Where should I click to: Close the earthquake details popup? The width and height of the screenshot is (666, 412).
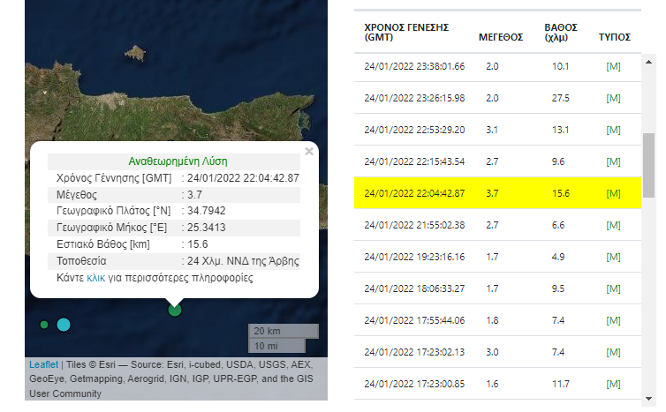pyautogui.click(x=309, y=152)
